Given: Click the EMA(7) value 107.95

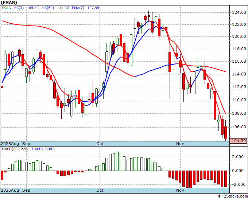Looking at the screenshot, I should pos(93,8).
